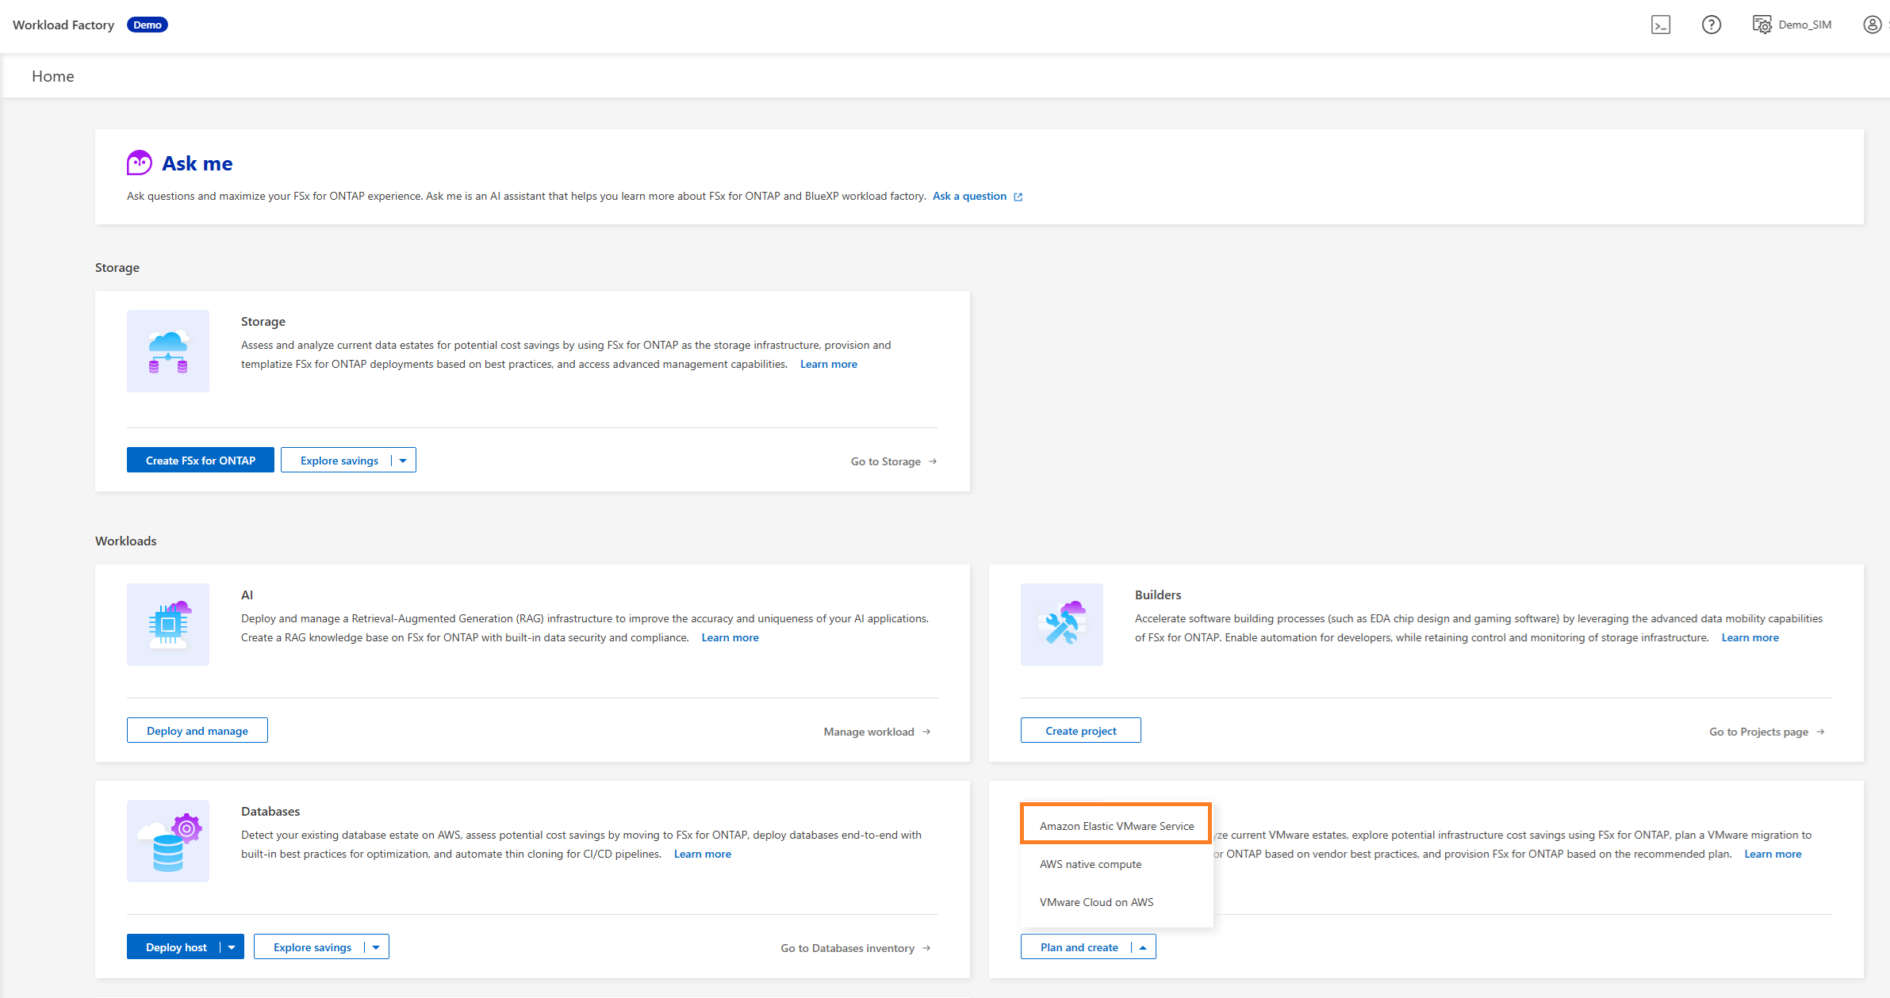Viewport: 1890px width, 998px height.
Task: Click the arrow icon next to Go to Projects page
Action: 1820,732
